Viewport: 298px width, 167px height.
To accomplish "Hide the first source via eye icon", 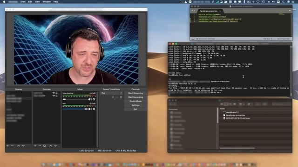I will tap(54, 93).
